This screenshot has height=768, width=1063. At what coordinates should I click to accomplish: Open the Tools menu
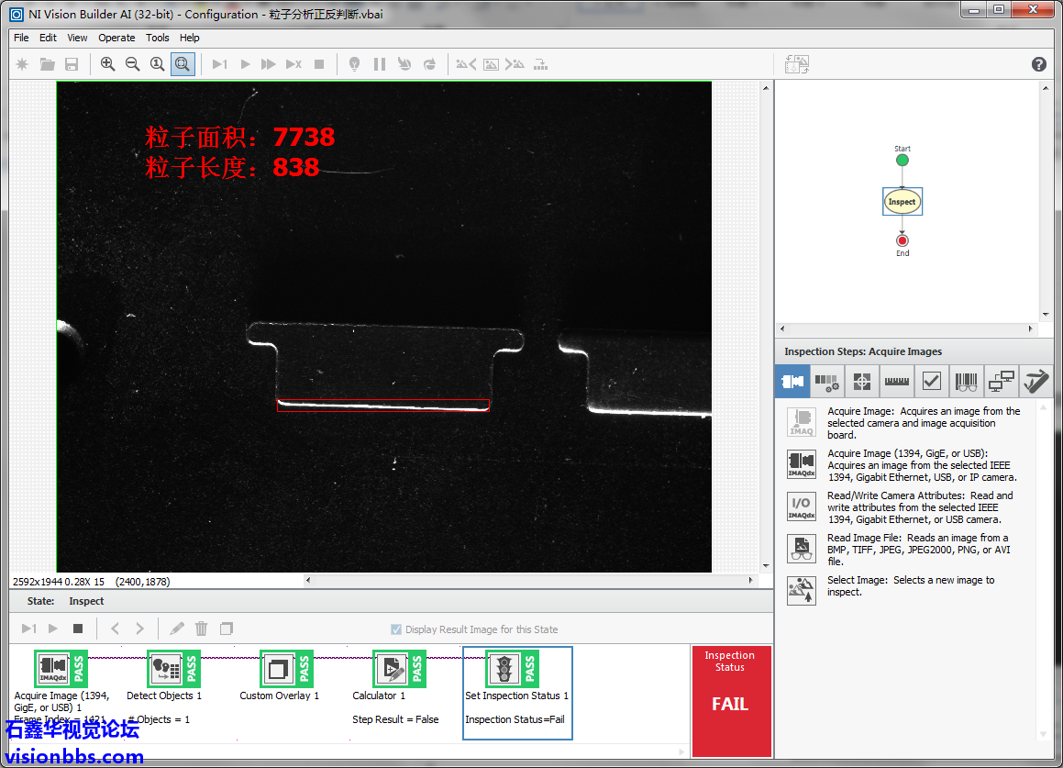(x=158, y=38)
